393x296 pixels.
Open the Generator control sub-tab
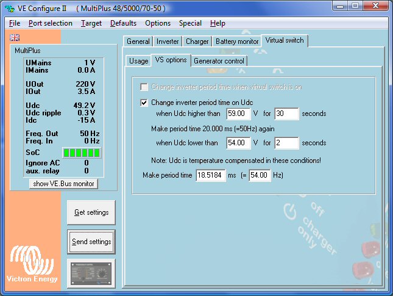[219, 61]
